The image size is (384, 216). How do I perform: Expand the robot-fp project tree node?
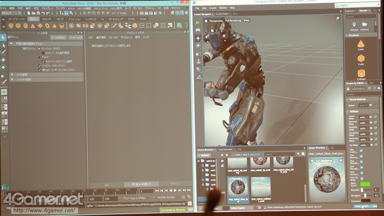(x=199, y=161)
